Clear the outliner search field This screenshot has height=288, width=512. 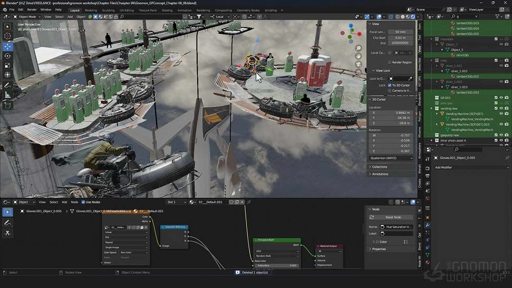point(476,16)
